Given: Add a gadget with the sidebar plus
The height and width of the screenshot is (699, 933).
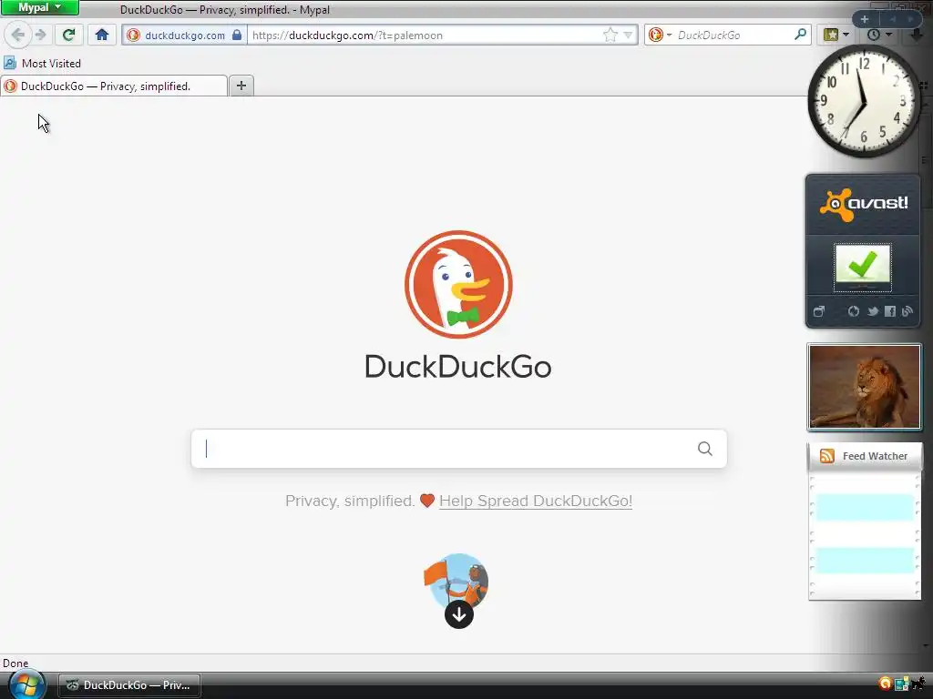Looking at the screenshot, I should [x=865, y=19].
